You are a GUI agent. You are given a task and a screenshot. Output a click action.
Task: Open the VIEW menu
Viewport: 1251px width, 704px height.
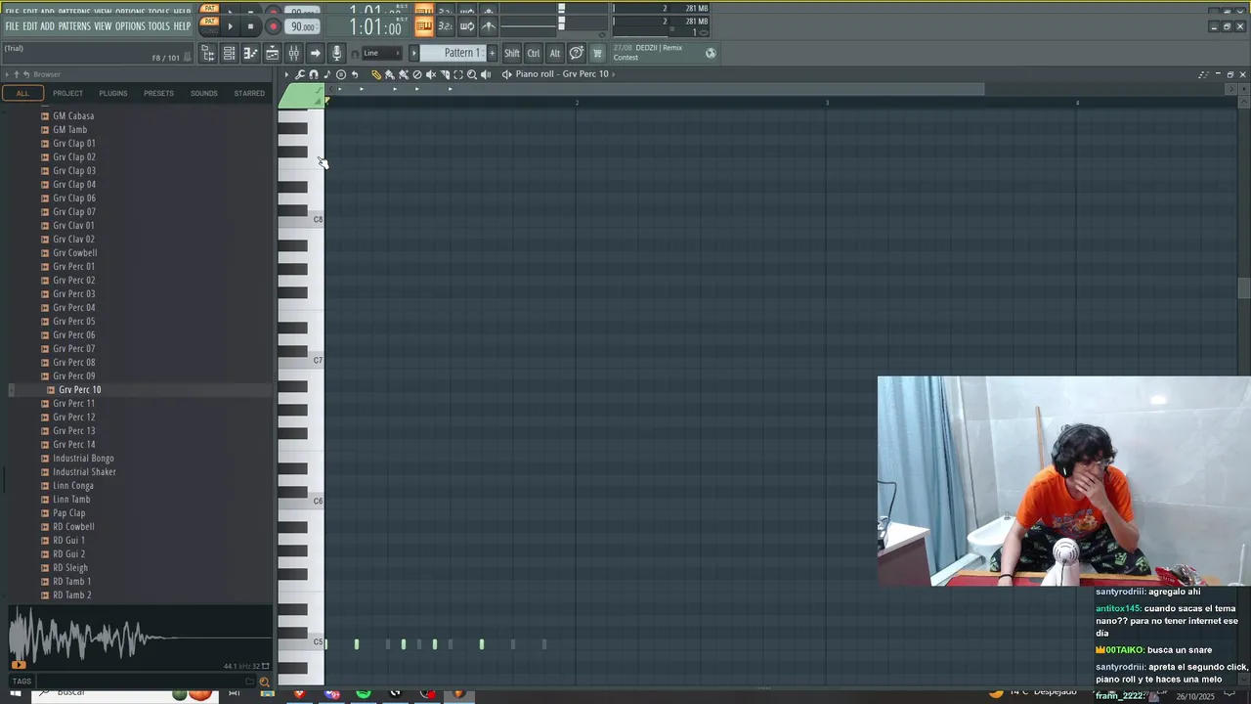(103, 26)
